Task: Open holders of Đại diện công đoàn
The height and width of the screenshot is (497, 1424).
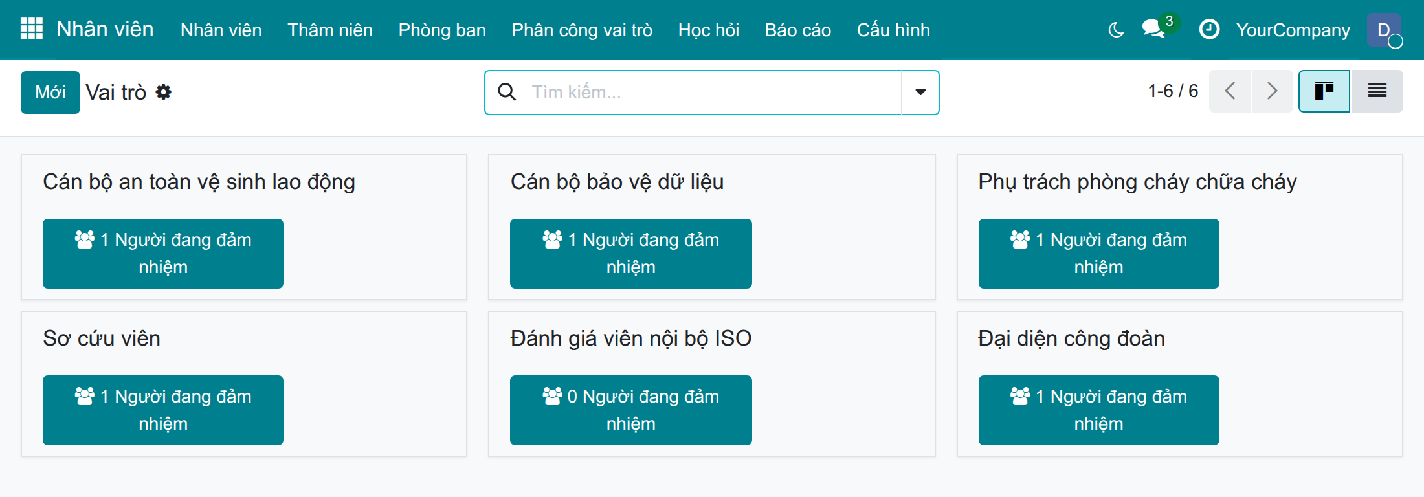Action: (1099, 410)
